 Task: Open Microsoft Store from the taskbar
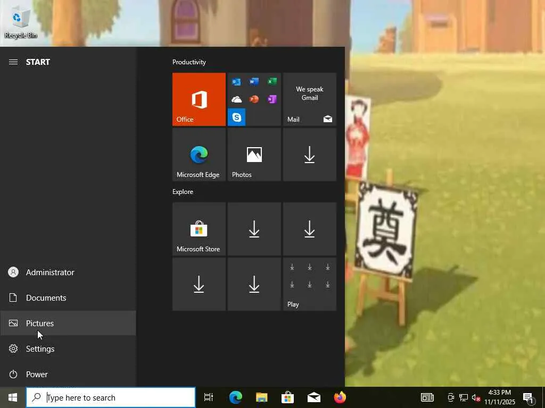pos(288,397)
